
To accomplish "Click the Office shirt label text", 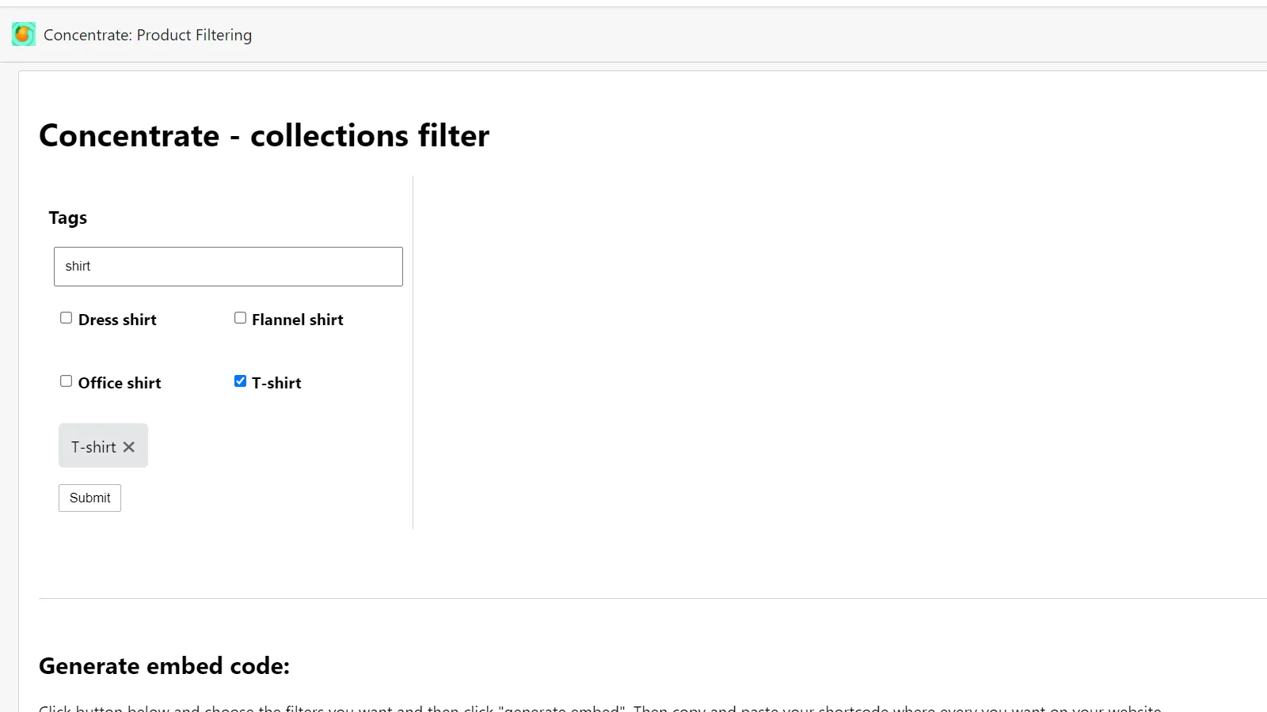I will [120, 383].
